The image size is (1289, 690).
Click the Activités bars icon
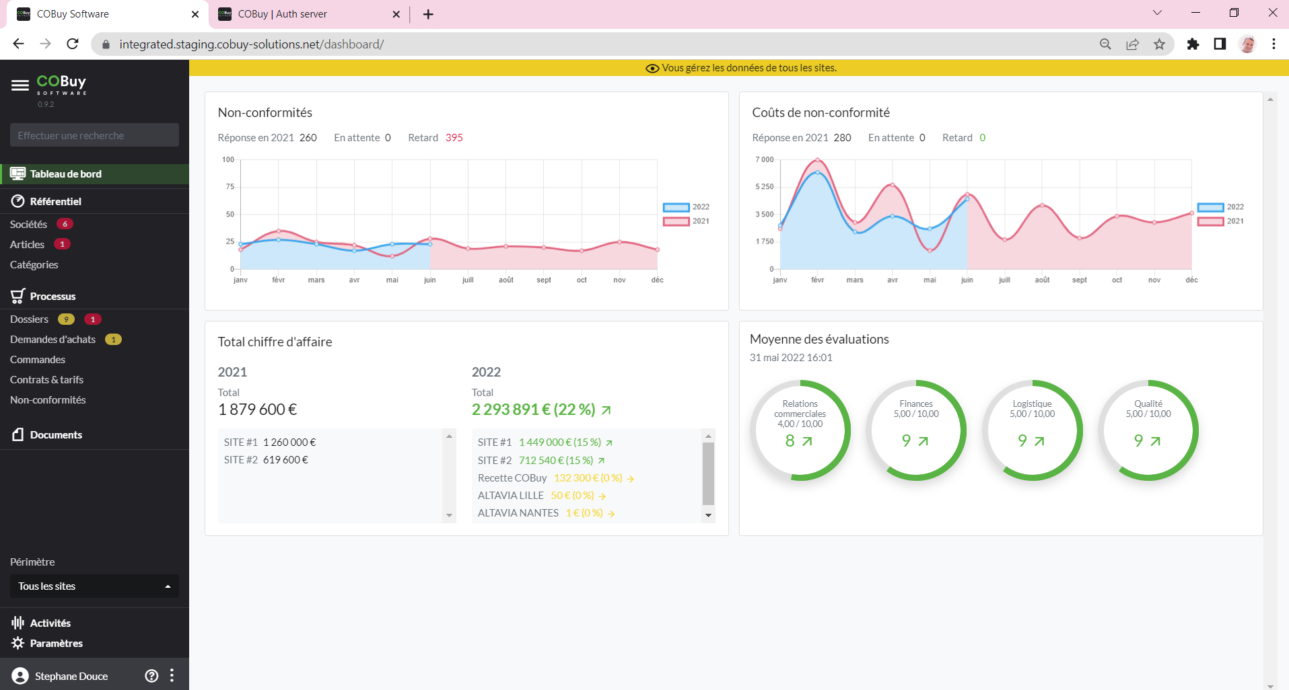18,623
